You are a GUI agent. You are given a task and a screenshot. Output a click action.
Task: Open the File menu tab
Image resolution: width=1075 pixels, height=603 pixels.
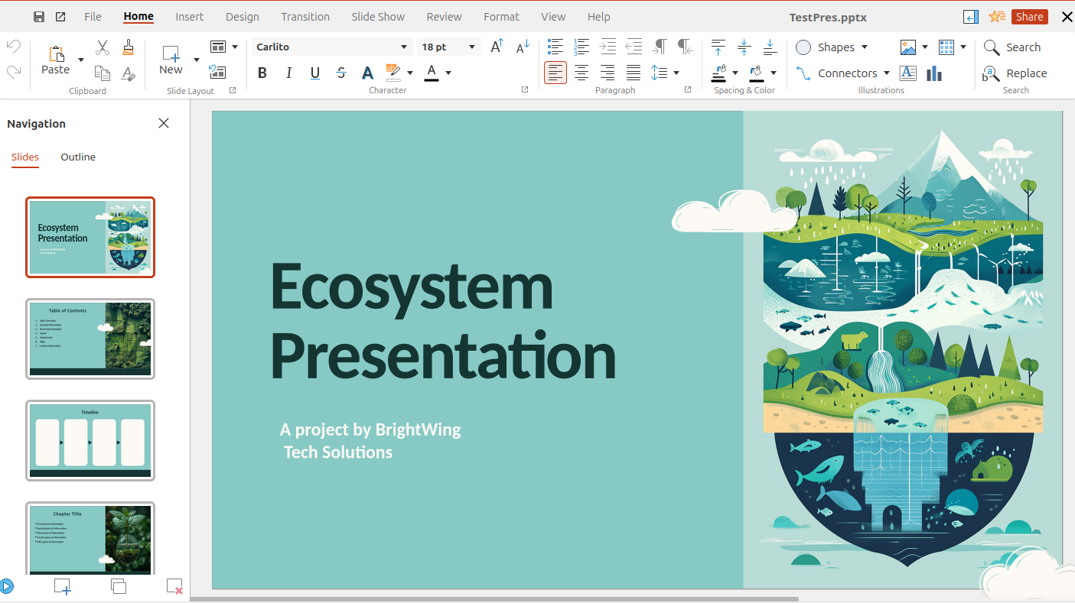[x=93, y=17]
